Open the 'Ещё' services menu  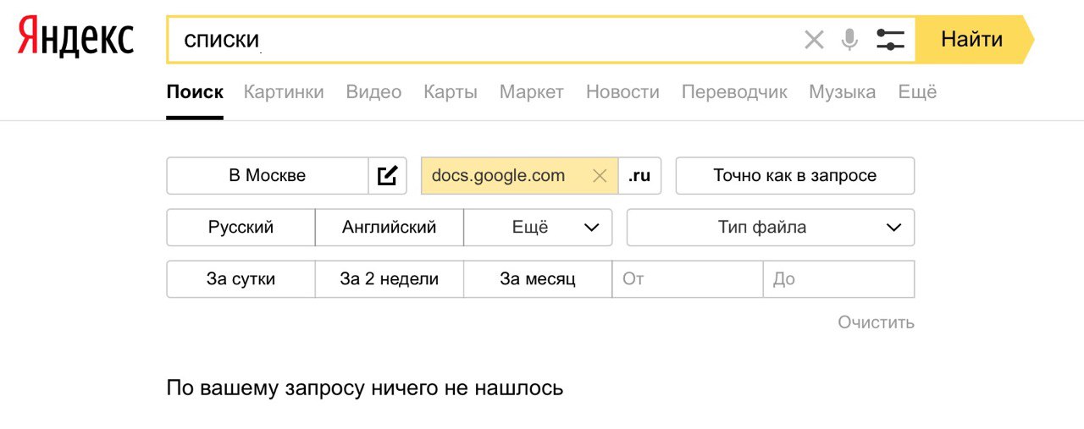coord(917,92)
